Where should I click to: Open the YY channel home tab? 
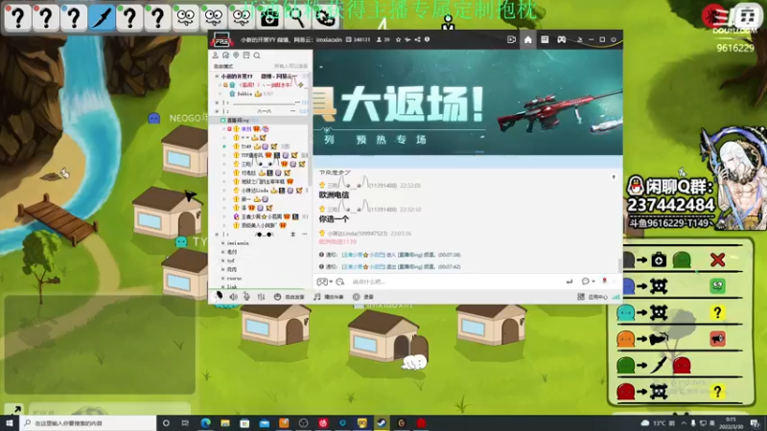pyautogui.click(x=528, y=39)
